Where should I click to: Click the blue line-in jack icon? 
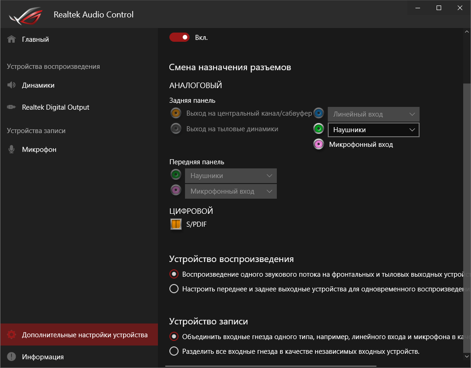319,113
